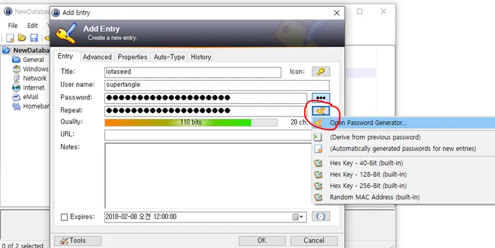This screenshot has height=248, width=495.
Task: Click the 110 bits quality bar
Action: coord(192,123)
